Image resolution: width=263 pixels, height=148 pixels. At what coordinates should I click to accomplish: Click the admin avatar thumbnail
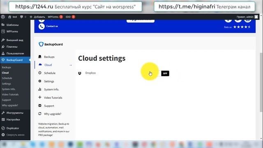256,17
